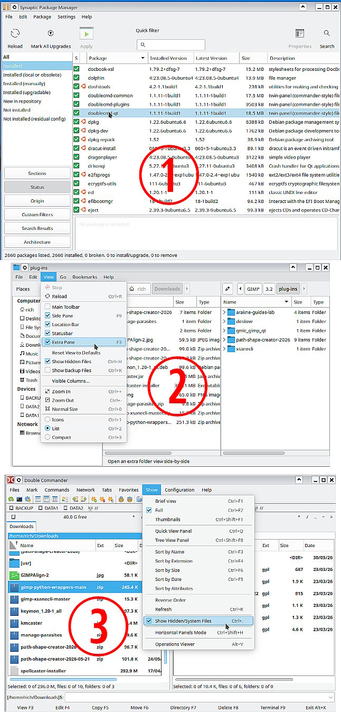Click Mark All Upgrades icon in Synaptic

(51, 33)
